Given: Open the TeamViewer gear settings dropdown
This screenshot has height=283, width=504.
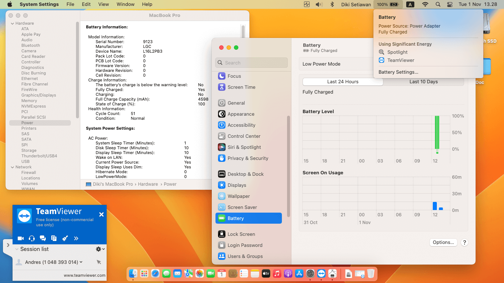Looking at the screenshot, I should click(x=100, y=249).
